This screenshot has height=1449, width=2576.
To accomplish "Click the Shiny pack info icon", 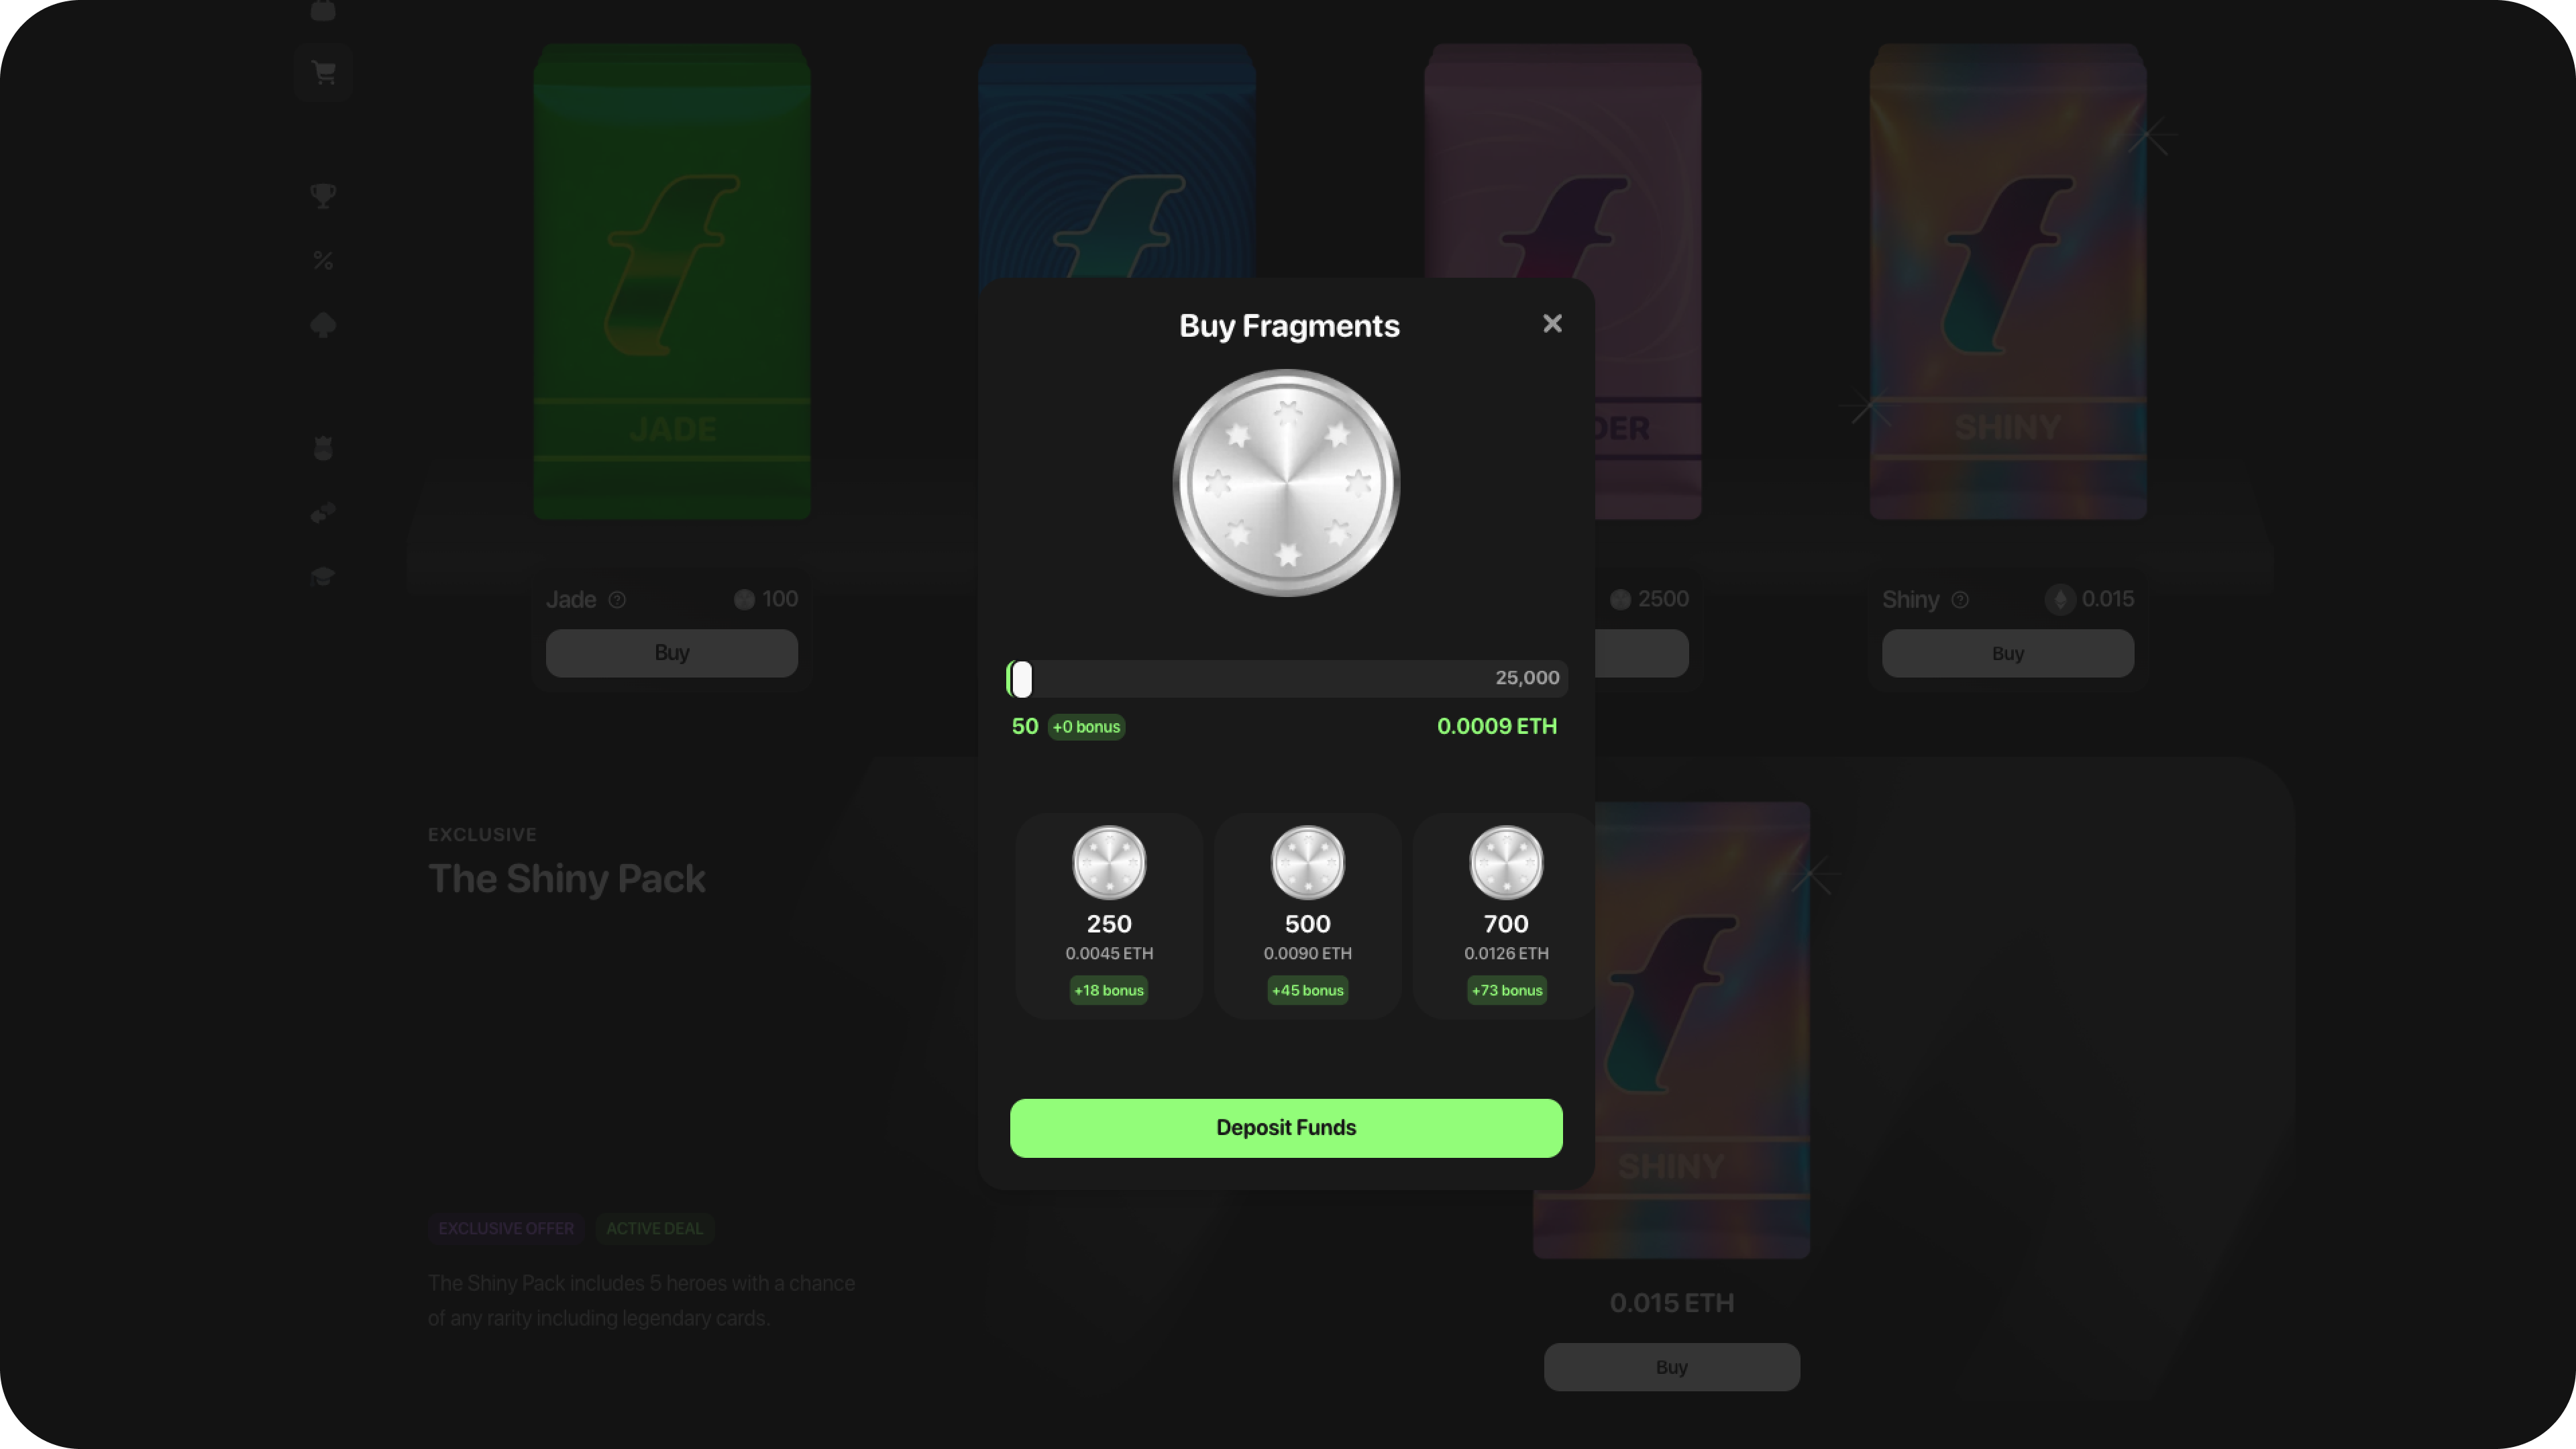I will 1960,600.
